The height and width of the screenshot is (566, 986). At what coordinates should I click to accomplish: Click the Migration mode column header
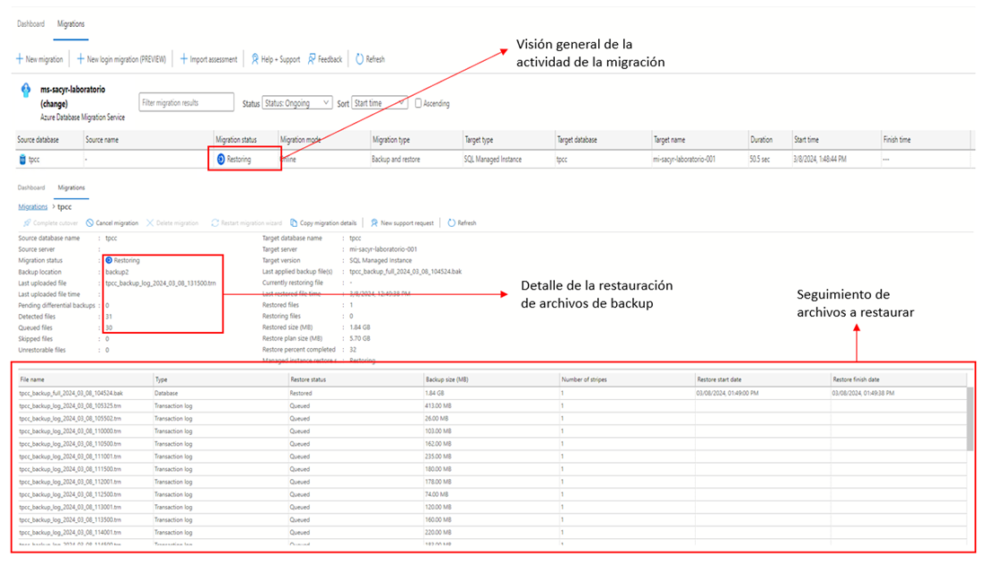click(x=301, y=139)
